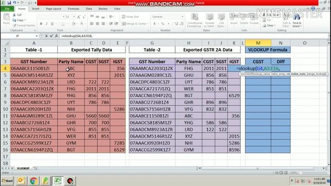The height and width of the screenshot is (186, 331).
Task: Click Merge & Center button
Action: [x=136, y=24]
